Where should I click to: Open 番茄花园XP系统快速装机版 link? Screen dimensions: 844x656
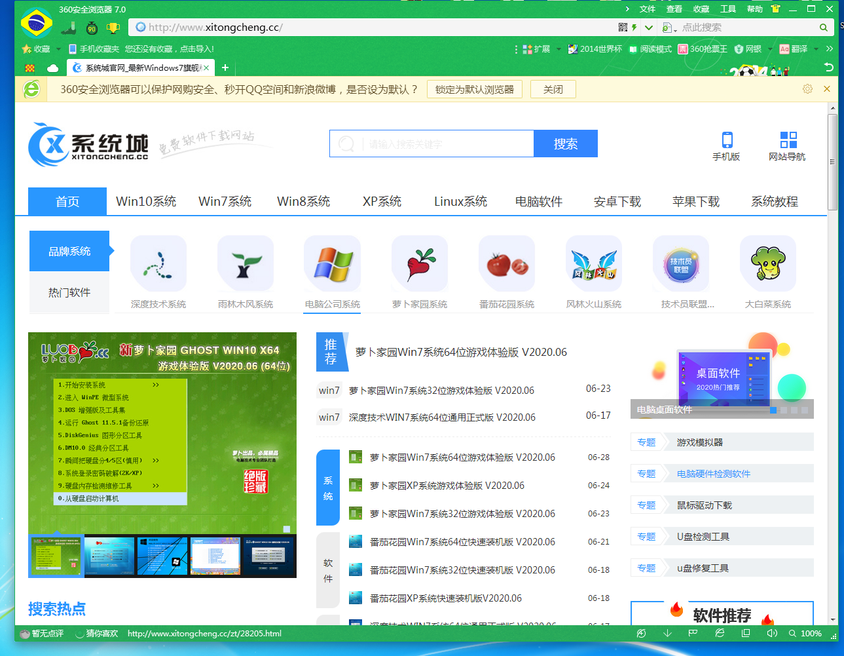[446, 598]
